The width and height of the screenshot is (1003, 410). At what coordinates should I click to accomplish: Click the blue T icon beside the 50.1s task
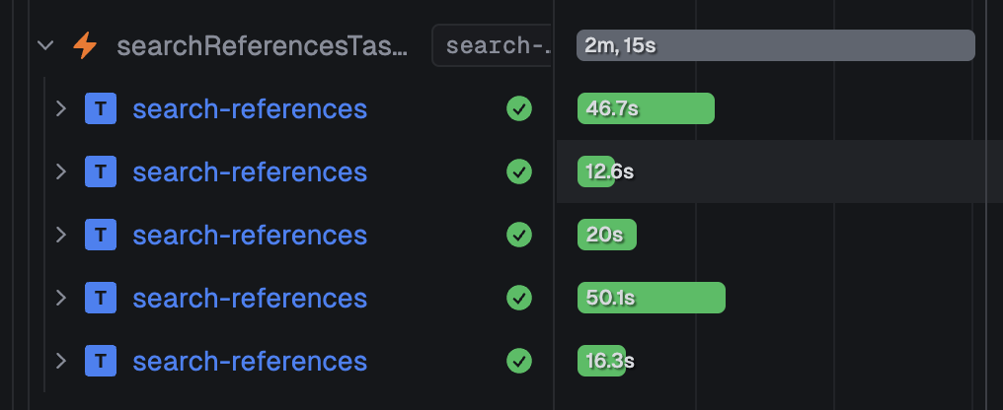tap(101, 298)
